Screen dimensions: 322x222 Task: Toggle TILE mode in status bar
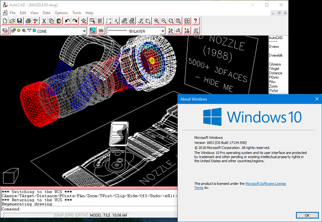[107, 215]
